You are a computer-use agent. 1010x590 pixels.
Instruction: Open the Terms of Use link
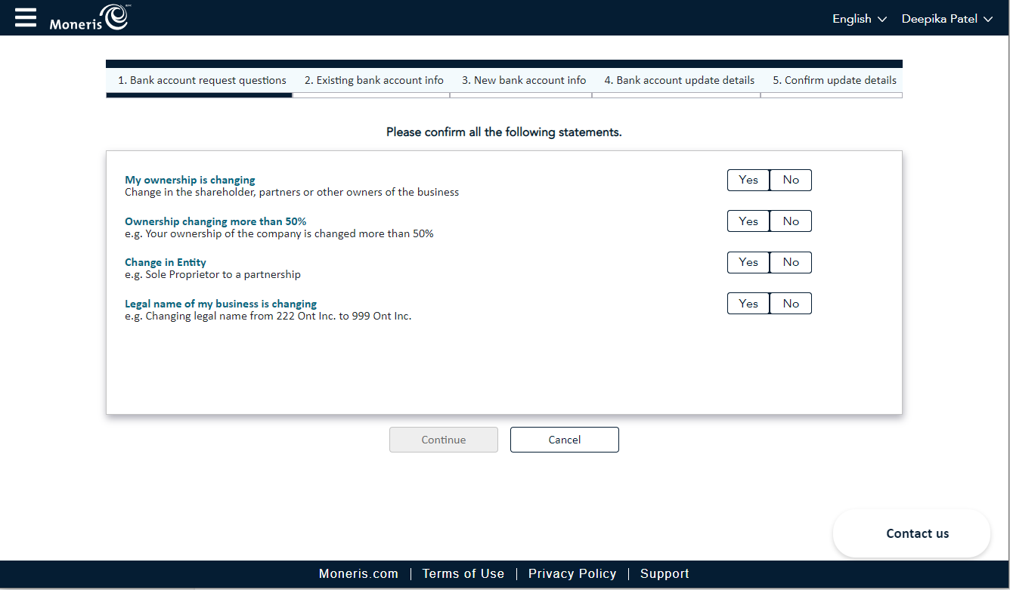tap(463, 574)
